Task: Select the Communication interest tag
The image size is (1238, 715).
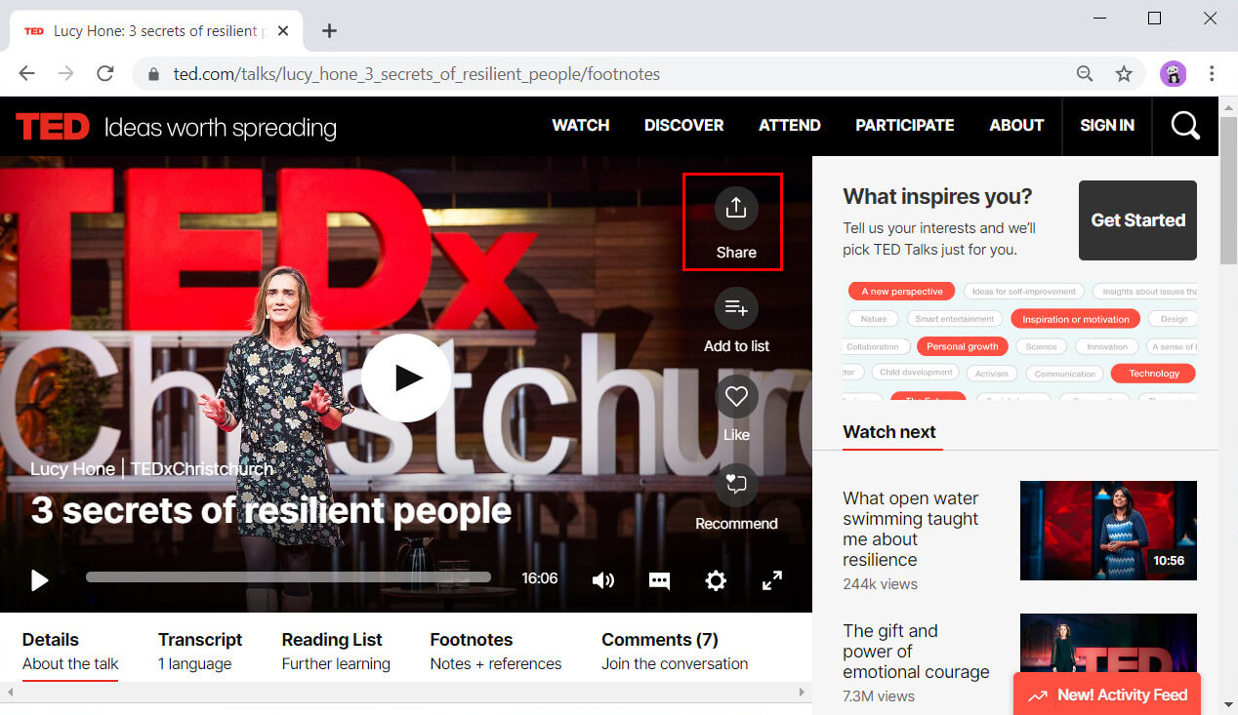Action: (x=1065, y=374)
